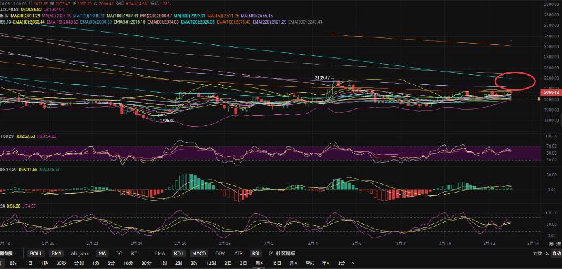This screenshot has width=562, height=269.
Task: Click the MA(500):2556.45 legend entry
Action: click(x=257, y=16)
